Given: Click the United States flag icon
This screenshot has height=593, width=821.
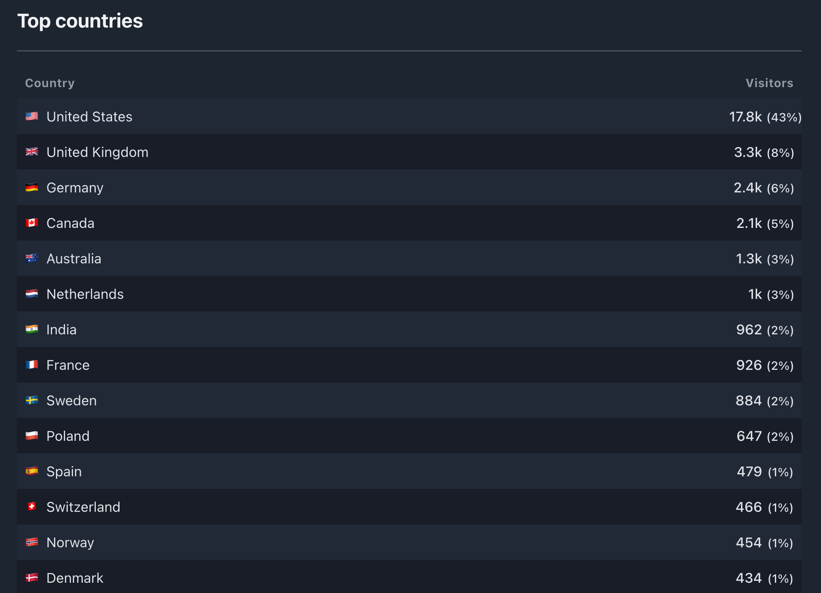Looking at the screenshot, I should pos(32,116).
